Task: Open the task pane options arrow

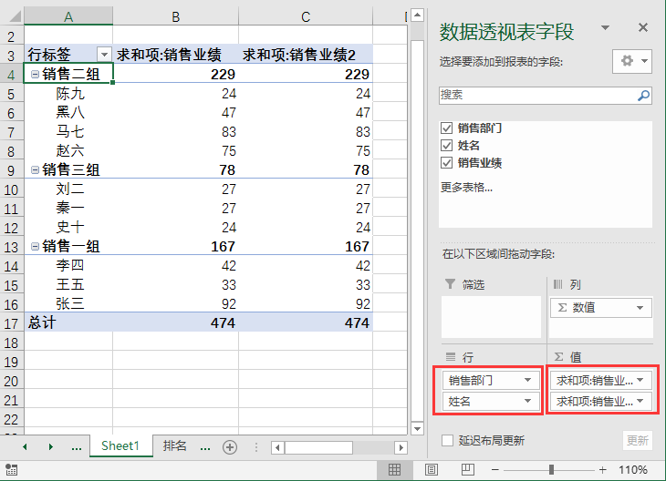Action: pos(605,27)
